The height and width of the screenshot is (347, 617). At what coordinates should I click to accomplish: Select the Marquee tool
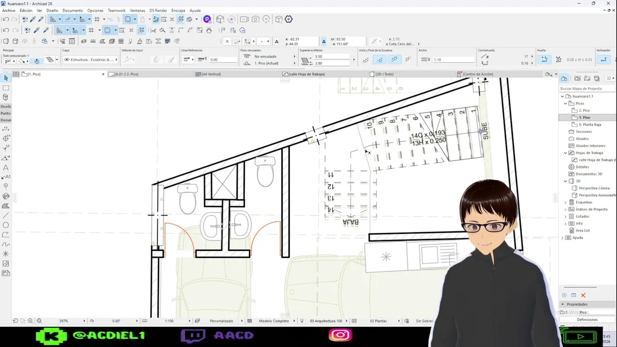pos(6,88)
